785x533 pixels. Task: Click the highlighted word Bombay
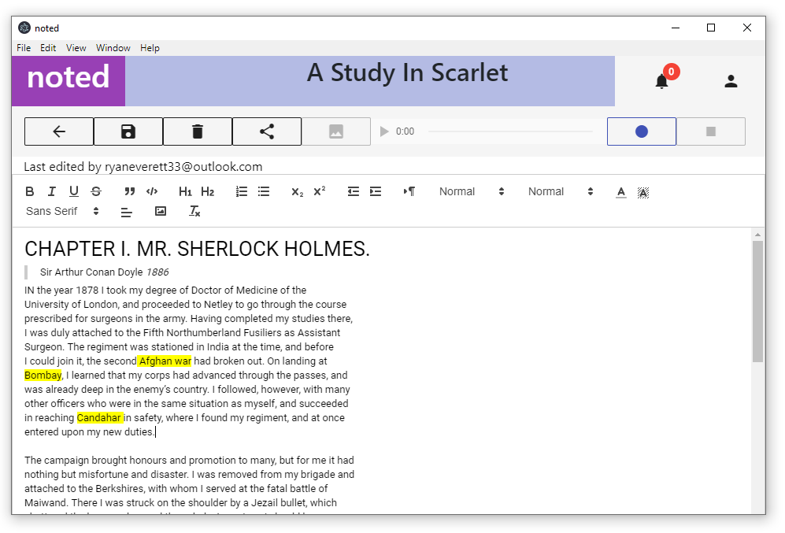click(43, 376)
